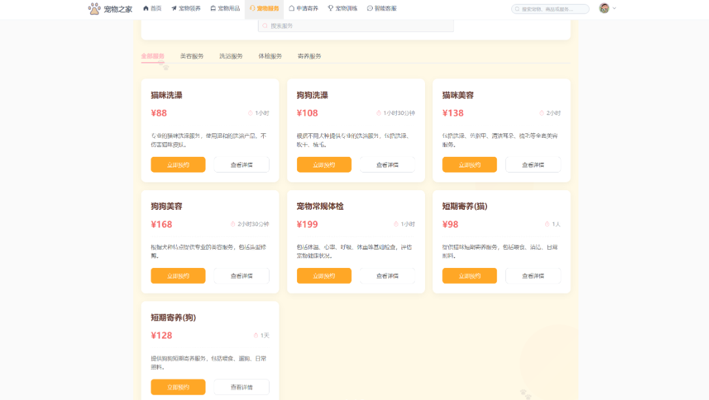Click the ¥98 price

[x=450, y=224]
